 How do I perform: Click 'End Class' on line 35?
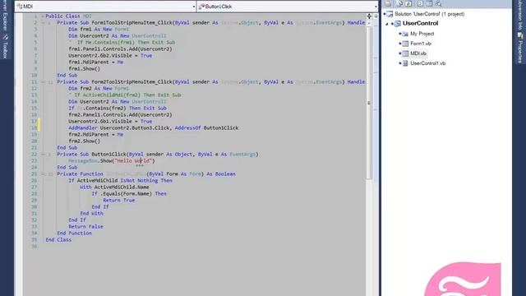coord(58,239)
